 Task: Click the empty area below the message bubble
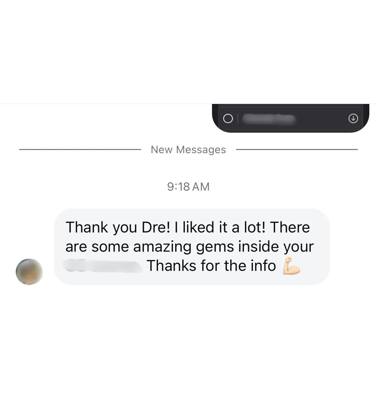(x=188, y=339)
